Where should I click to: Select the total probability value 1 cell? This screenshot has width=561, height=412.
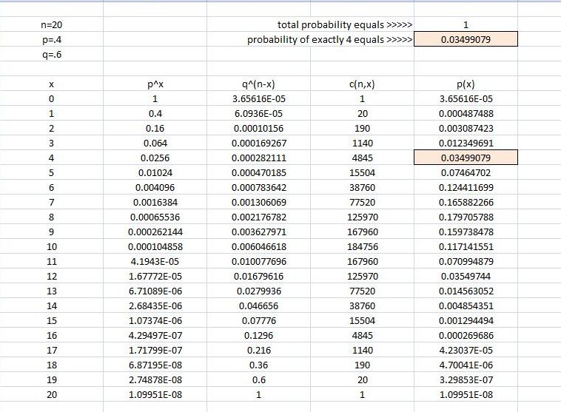point(466,24)
